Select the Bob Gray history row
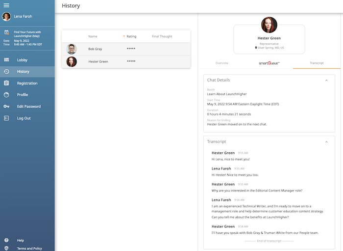343x251 pixels. [126, 49]
